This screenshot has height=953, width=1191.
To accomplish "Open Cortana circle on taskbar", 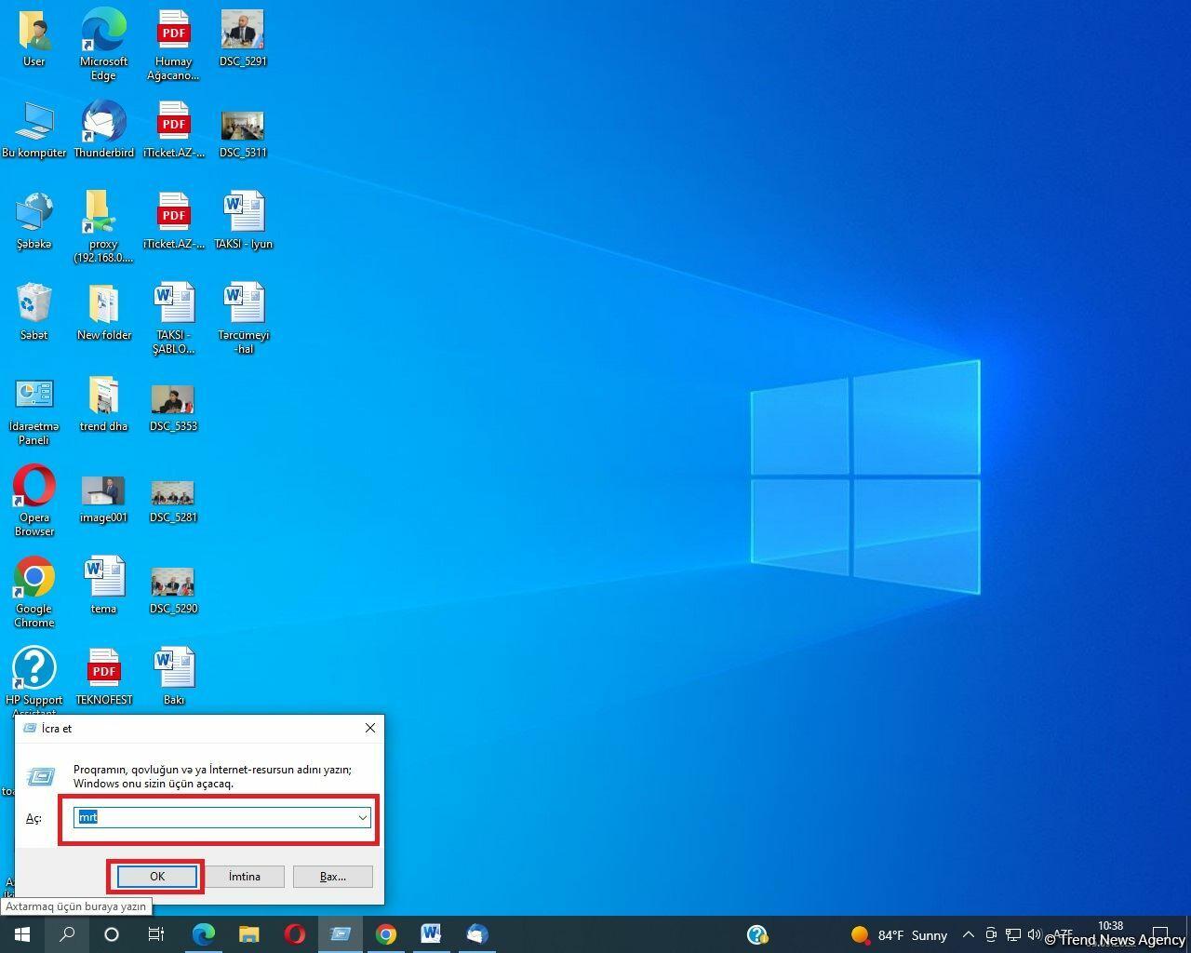I will pos(112,934).
